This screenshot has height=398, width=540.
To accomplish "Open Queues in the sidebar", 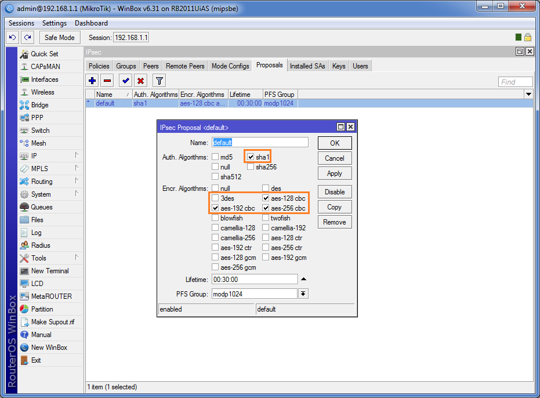I will point(42,207).
